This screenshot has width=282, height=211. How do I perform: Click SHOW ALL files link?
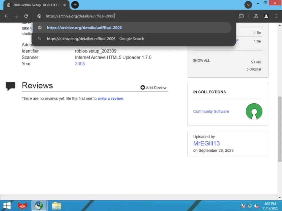click(201, 60)
